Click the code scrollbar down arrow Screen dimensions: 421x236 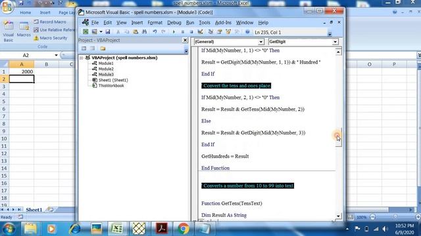pyautogui.click(x=338, y=216)
